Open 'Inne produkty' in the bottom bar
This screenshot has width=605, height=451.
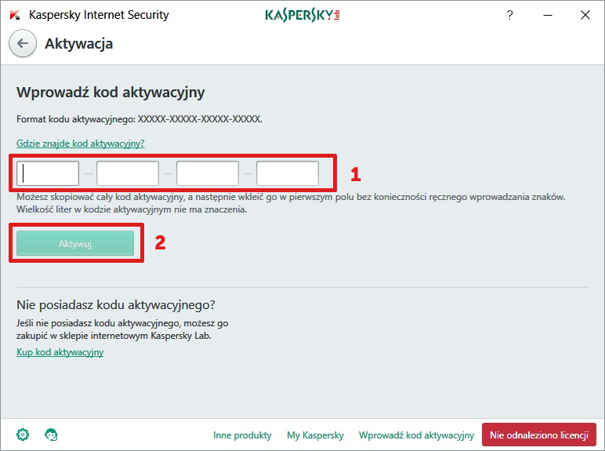point(242,435)
